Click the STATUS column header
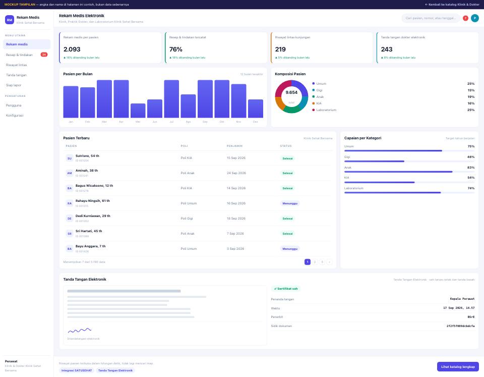 pos(286,146)
